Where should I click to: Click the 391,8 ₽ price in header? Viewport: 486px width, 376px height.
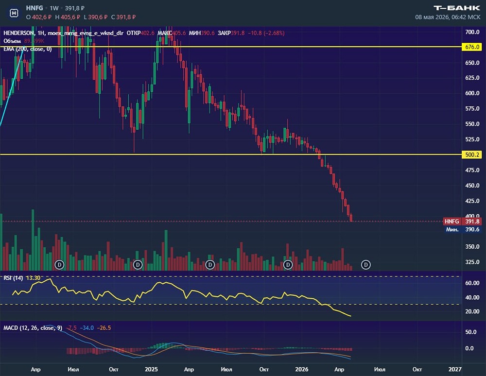point(74,8)
